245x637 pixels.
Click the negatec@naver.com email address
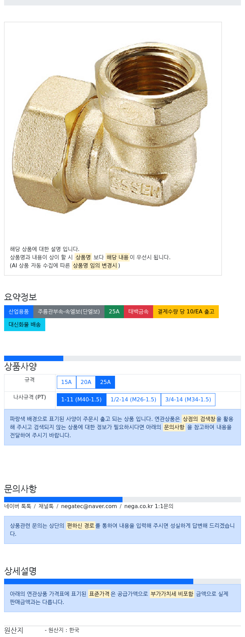tap(89, 506)
